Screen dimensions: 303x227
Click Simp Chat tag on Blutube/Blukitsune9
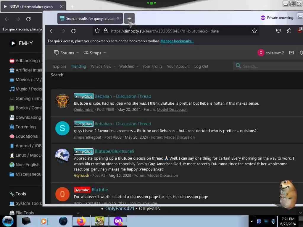tap(84, 151)
